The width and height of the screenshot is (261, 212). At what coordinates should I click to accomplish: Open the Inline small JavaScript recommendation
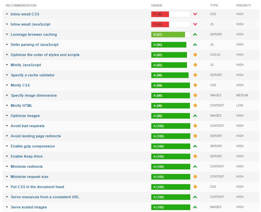30,24
